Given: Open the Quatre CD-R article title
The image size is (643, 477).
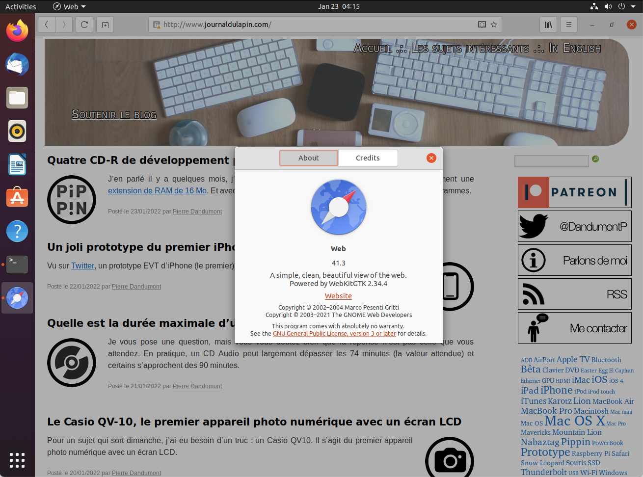Looking at the screenshot, I should [x=140, y=160].
